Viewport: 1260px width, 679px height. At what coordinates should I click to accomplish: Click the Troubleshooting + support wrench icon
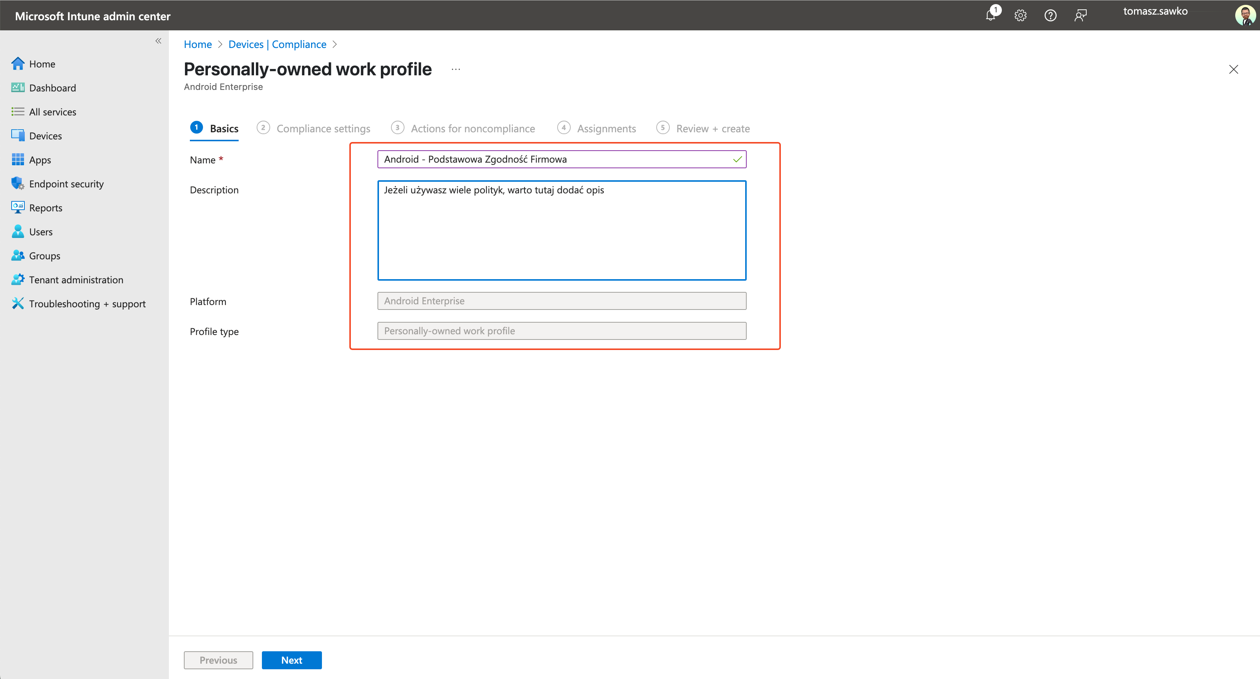(18, 303)
